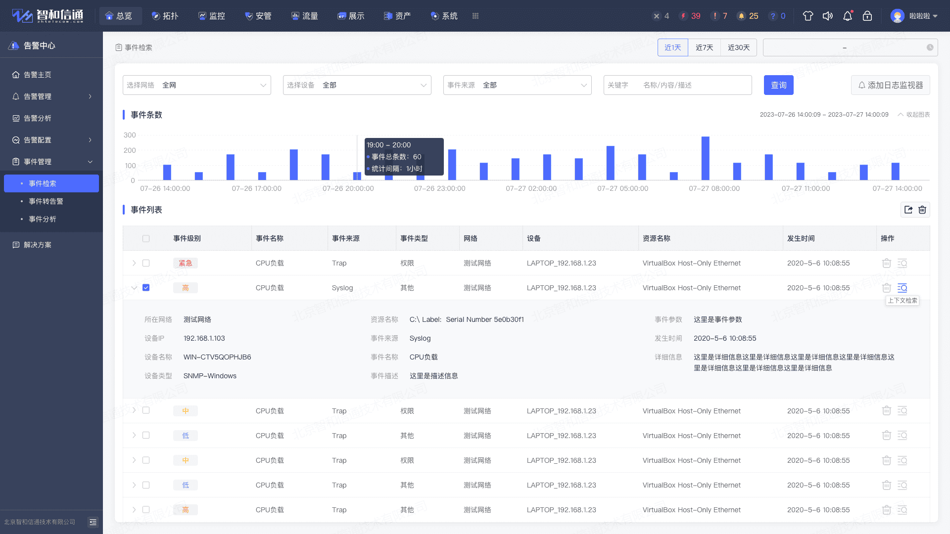Open batch delete trash icon above event table
Screen dimensions: 950x534
(x=922, y=210)
